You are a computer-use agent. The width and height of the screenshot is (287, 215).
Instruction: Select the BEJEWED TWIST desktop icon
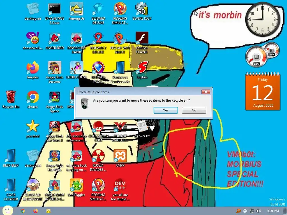pyautogui.click(x=98, y=72)
